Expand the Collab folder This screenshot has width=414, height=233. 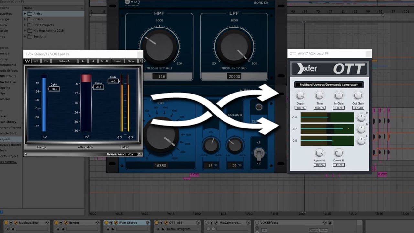(25, 19)
